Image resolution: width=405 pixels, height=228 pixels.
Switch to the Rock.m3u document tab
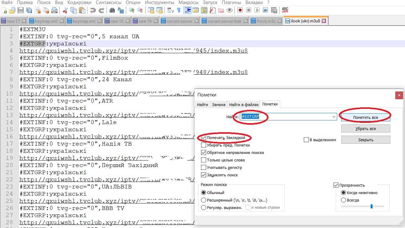pos(266,21)
